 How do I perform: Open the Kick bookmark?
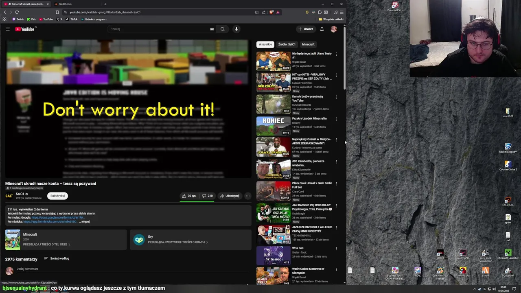tap(31, 19)
